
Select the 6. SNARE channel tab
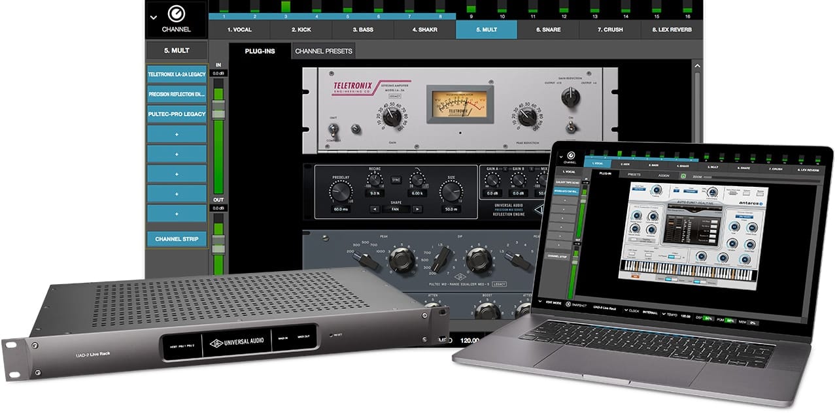point(548,29)
